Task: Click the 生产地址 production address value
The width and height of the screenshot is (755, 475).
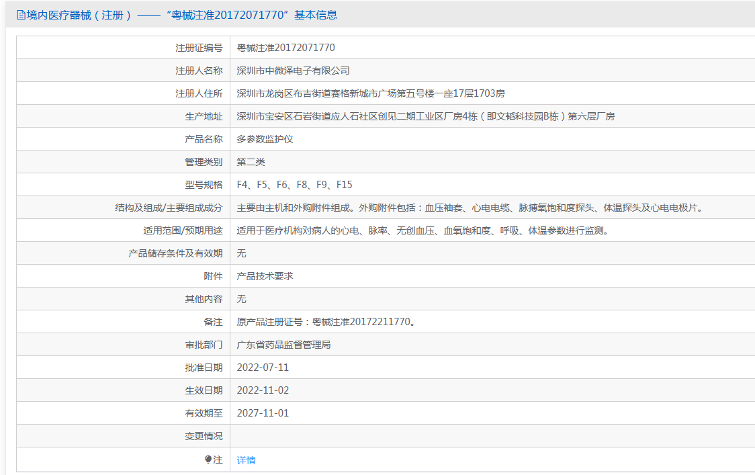Action: point(425,116)
